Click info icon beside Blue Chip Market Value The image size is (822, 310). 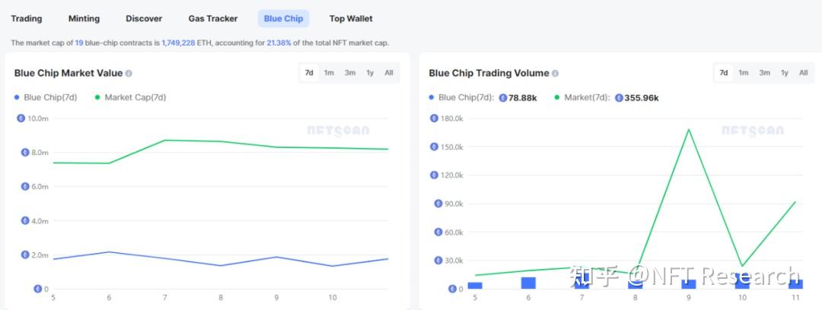point(129,74)
